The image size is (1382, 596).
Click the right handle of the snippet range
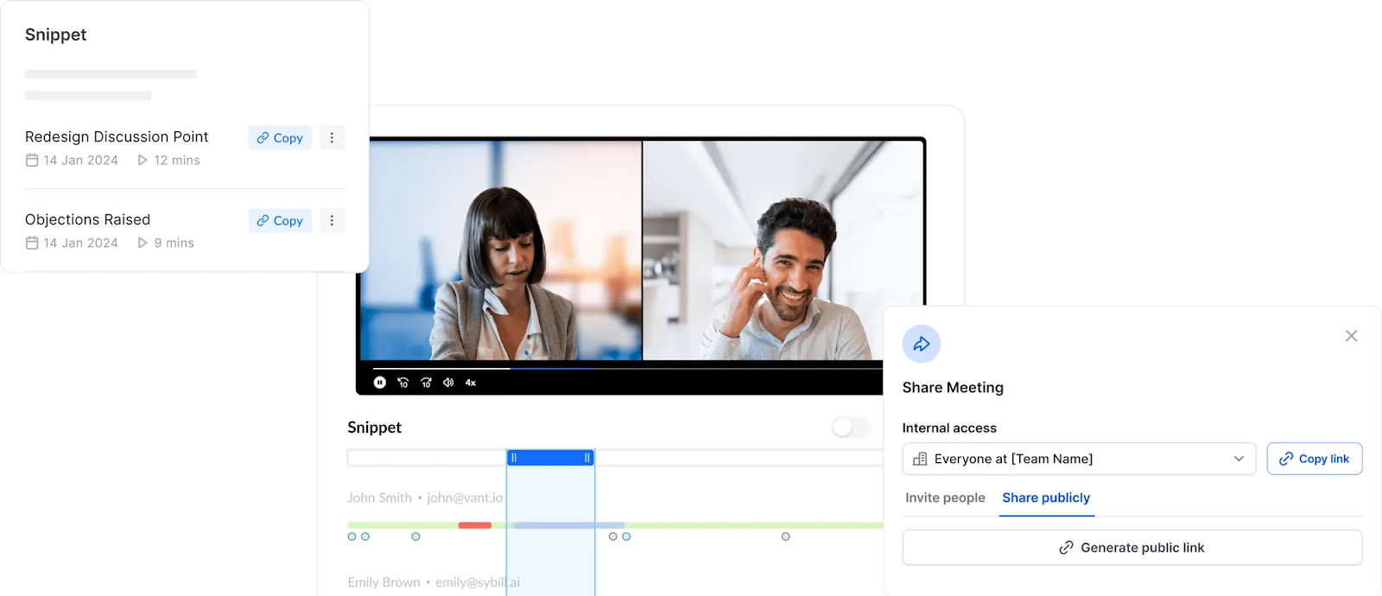click(x=587, y=458)
